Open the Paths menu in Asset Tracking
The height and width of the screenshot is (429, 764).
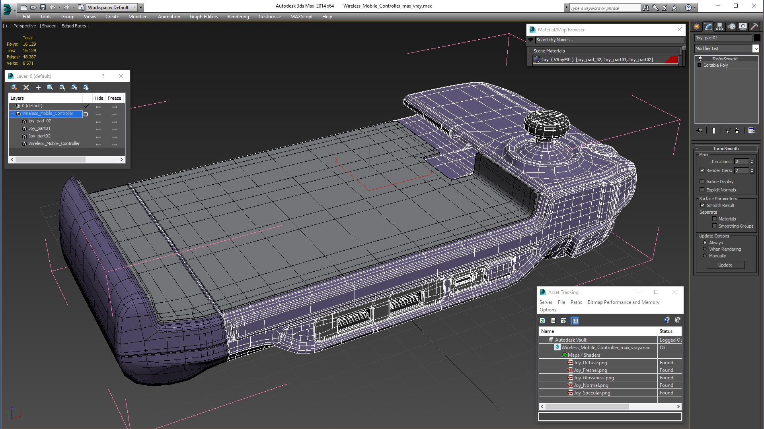click(576, 302)
